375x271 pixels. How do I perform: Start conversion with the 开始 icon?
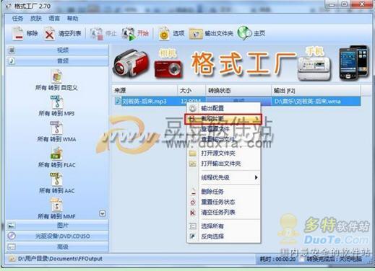129,34
